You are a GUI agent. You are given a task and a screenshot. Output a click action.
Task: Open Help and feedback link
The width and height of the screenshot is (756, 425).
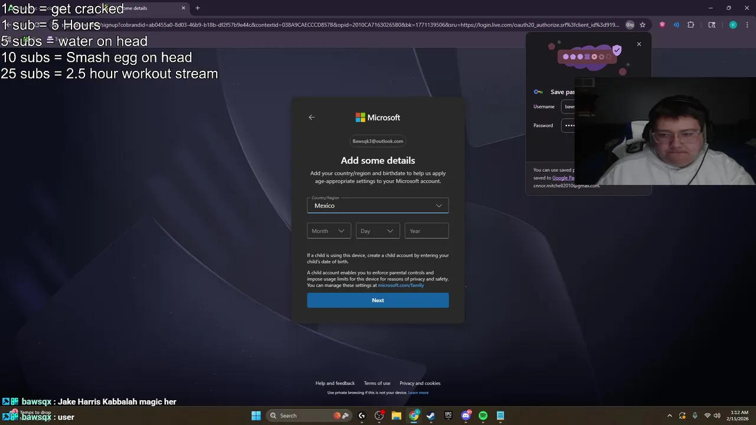pos(335,383)
